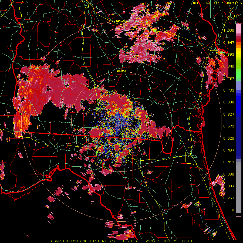Select the 1.000 legend value
This screenshot has height=243, width=243.
click(x=229, y=30)
